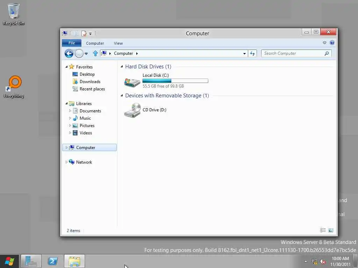
Task: Select the Hard Disk Drives (1) header
Action: pyautogui.click(x=148, y=67)
